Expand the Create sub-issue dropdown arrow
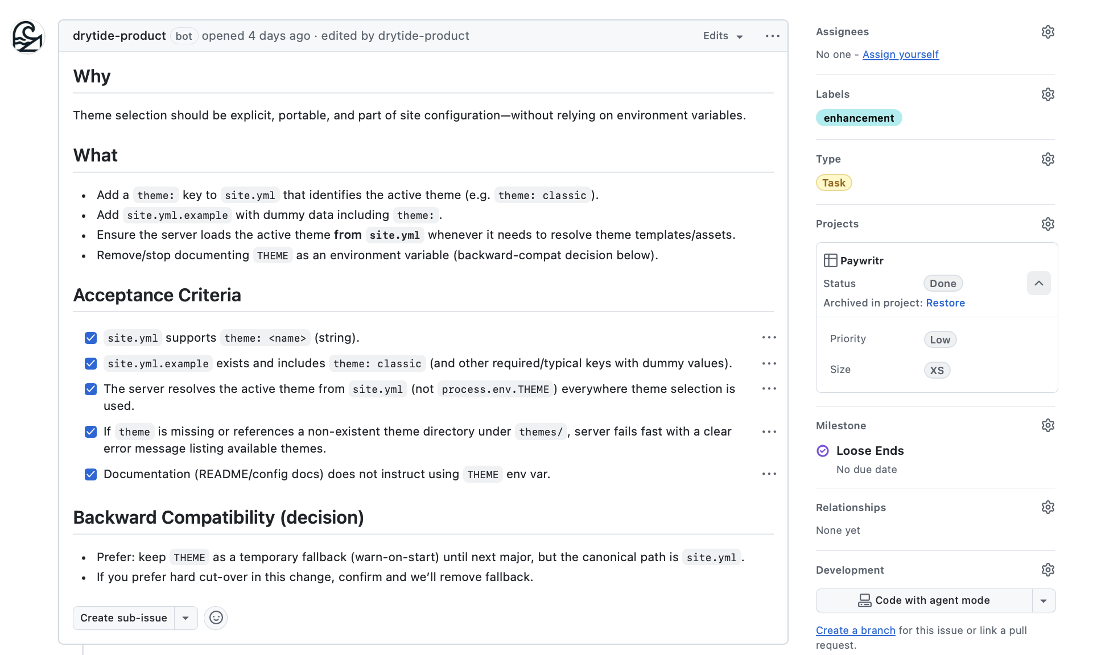This screenshot has width=1097, height=655. click(185, 618)
